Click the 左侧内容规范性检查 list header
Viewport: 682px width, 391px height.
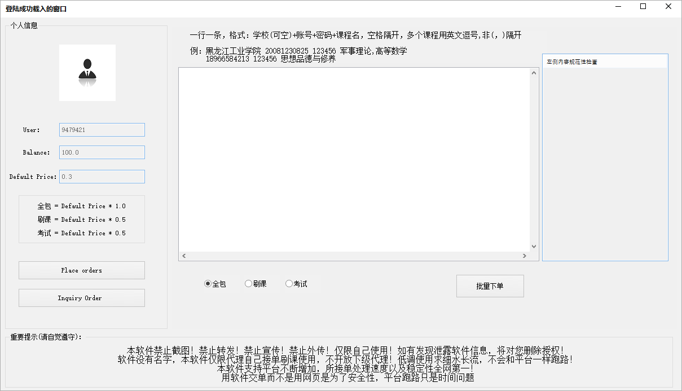click(x=605, y=61)
